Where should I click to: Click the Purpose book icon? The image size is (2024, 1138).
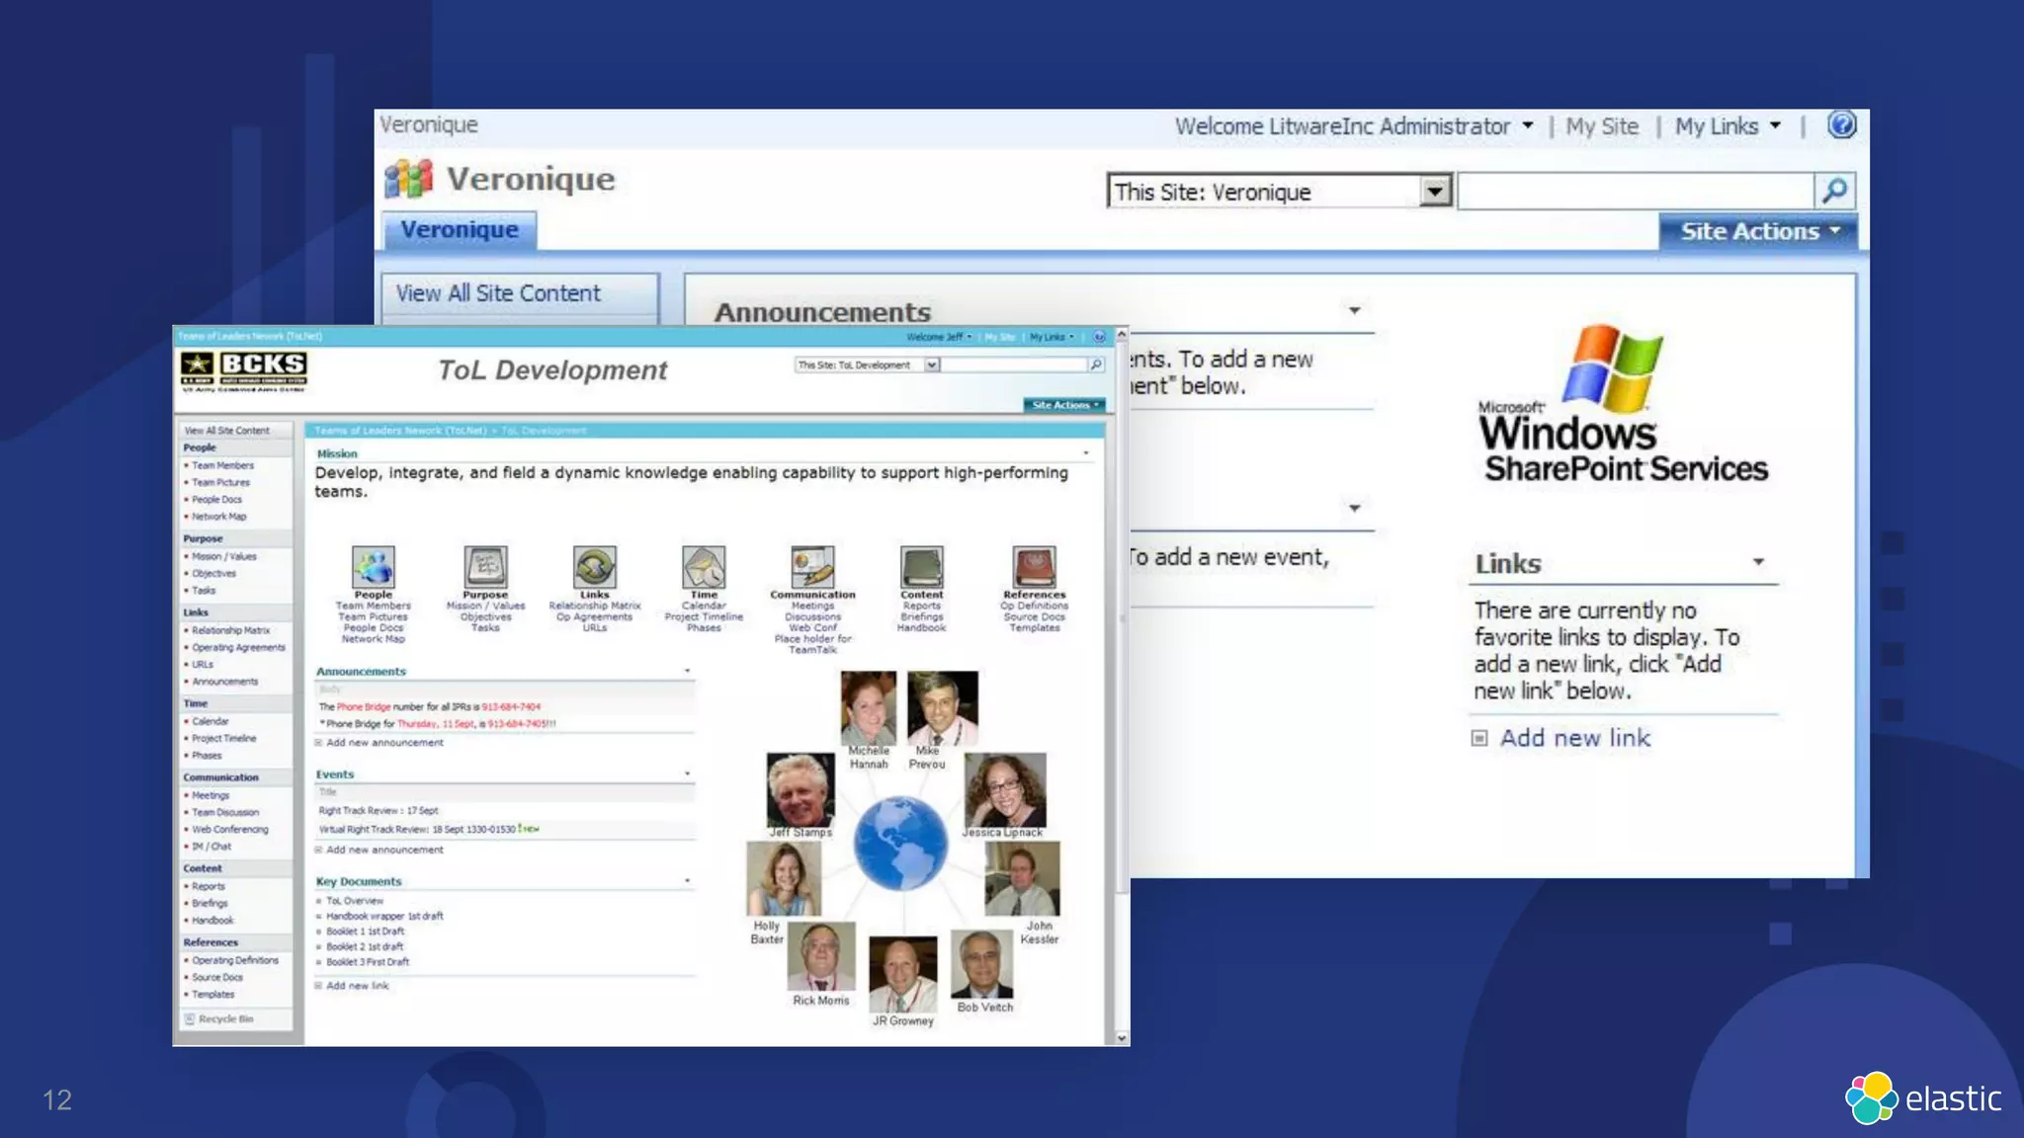(x=485, y=566)
